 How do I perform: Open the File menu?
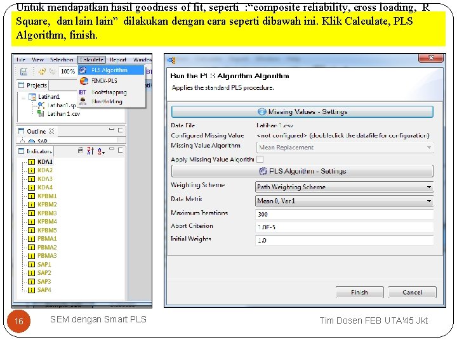(21, 60)
